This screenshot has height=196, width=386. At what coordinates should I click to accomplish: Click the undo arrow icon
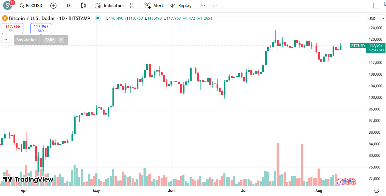(x=203, y=6)
